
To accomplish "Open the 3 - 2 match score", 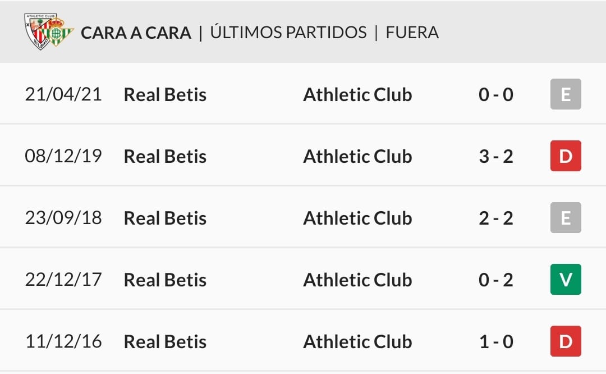I will click(x=496, y=156).
